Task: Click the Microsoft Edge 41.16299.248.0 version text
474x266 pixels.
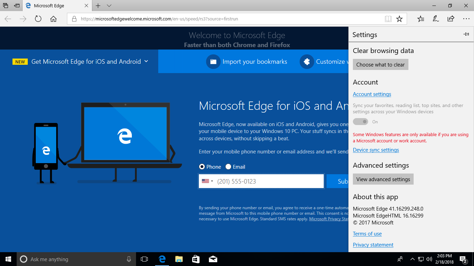Action: tap(388, 209)
